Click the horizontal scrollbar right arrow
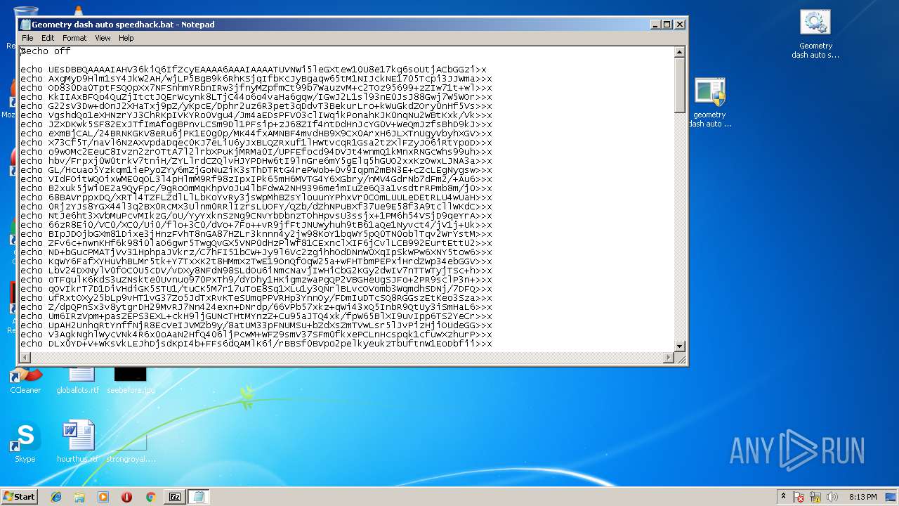The width and height of the screenshot is (899, 506). [668, 358]
